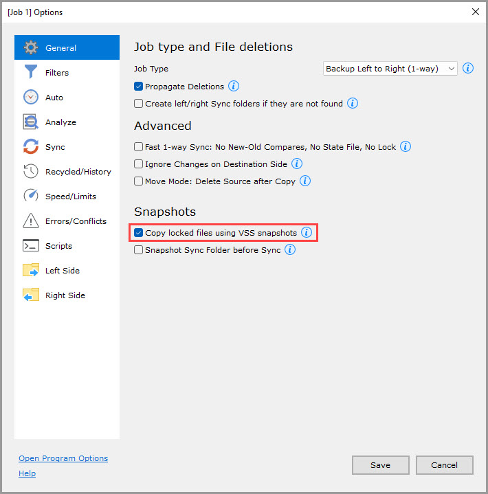Screen dimensions: 488x494
Task: Click info icon next to Move Mode option
Action: (305, 181)
